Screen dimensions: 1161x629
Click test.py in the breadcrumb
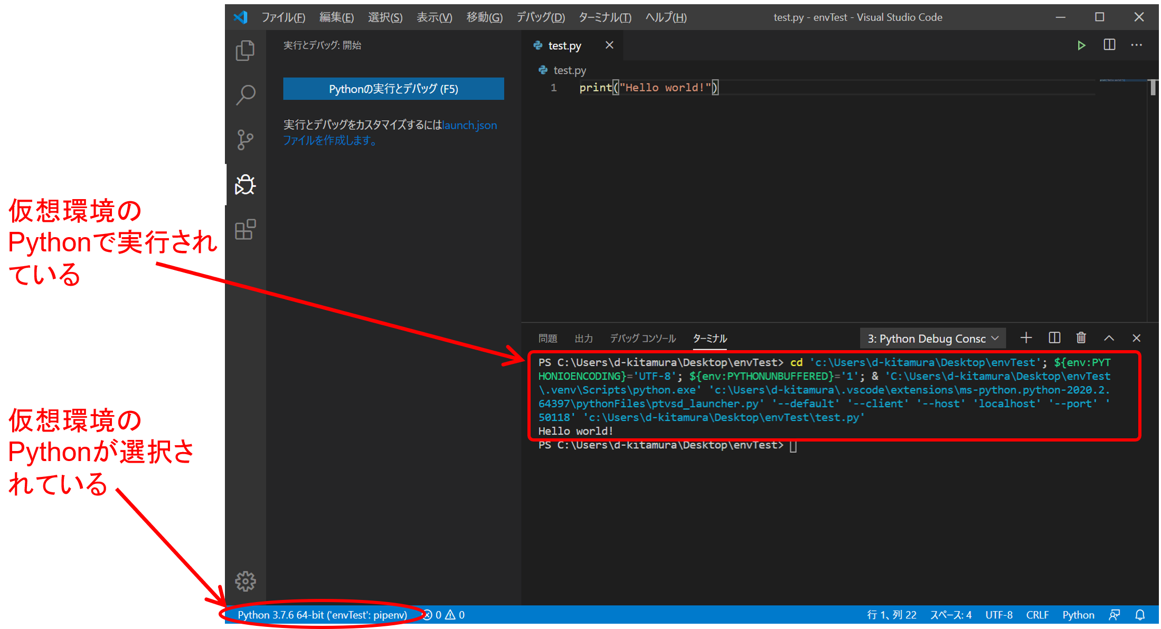coord(569,70)
